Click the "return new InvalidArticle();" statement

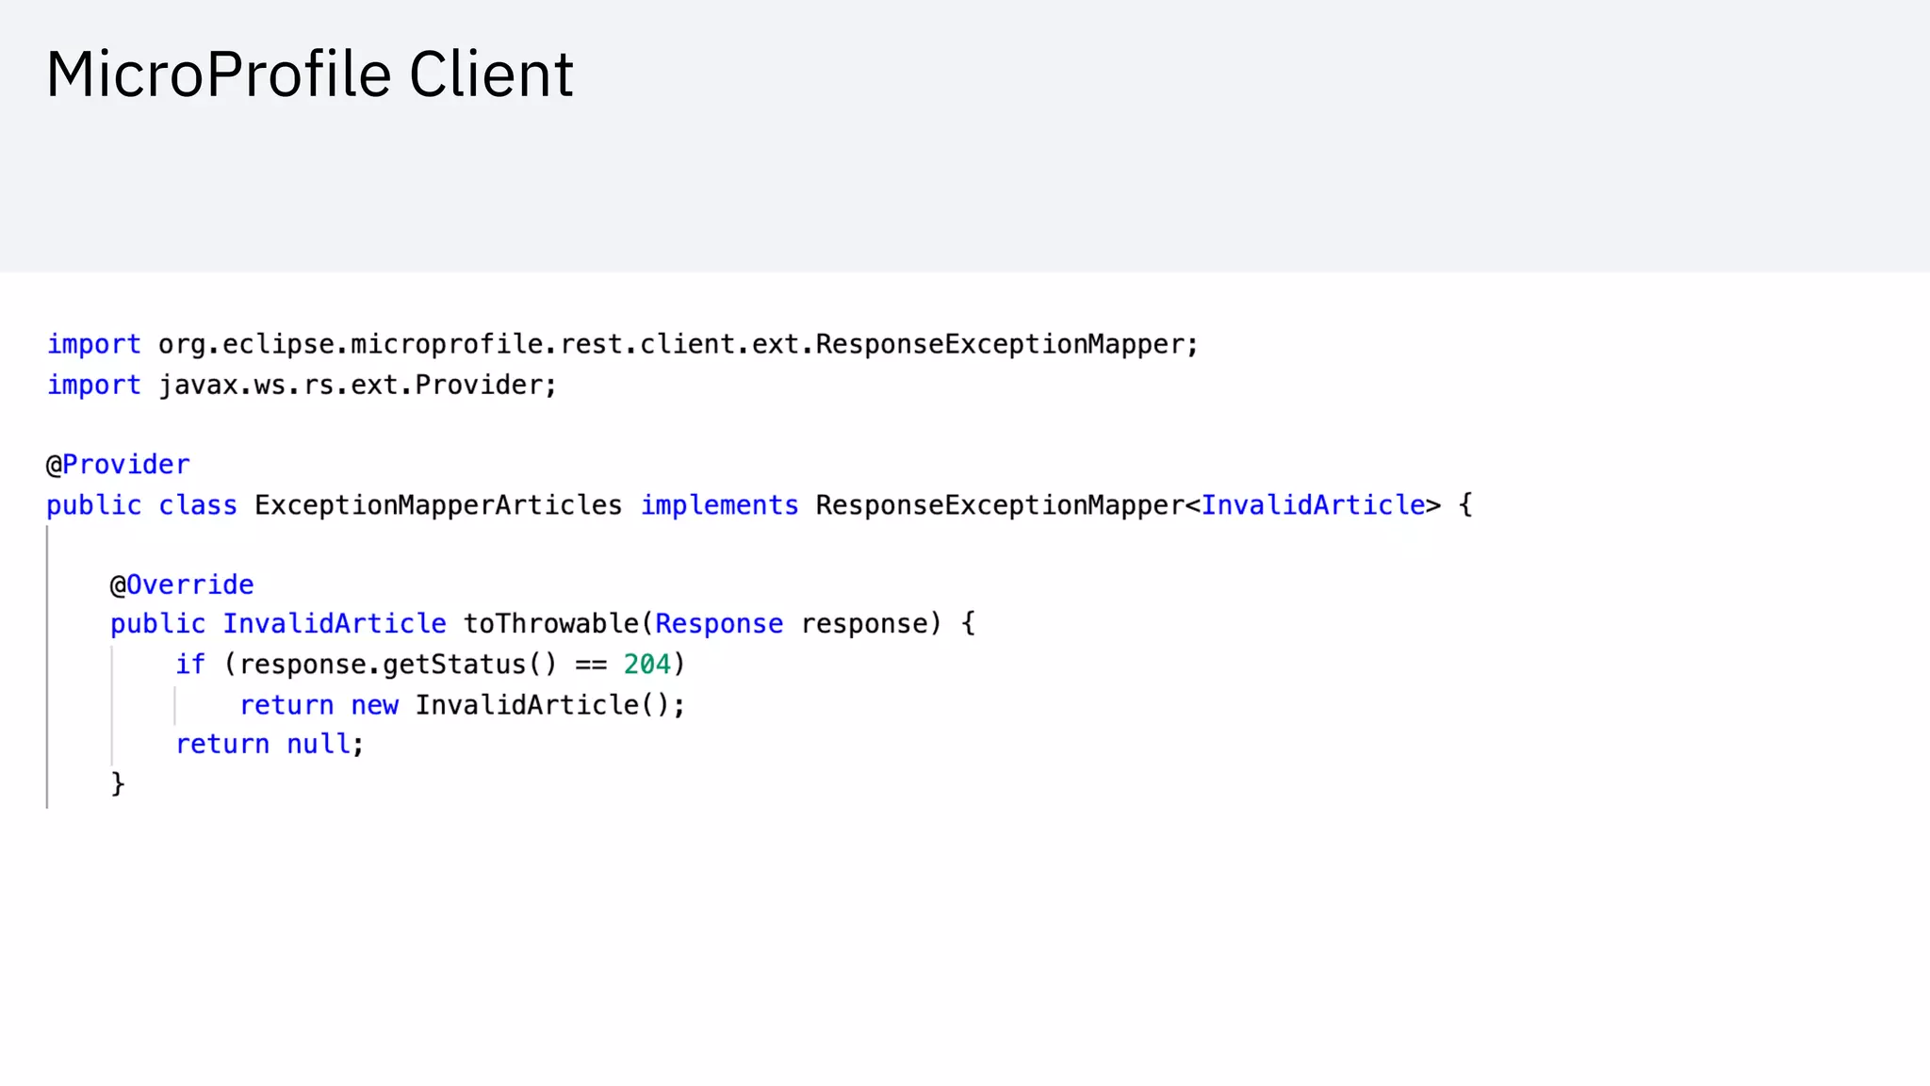coord(463,705)
